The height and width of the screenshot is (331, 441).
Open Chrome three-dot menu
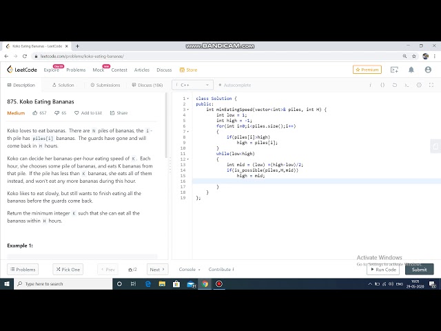tap(435, 57)
